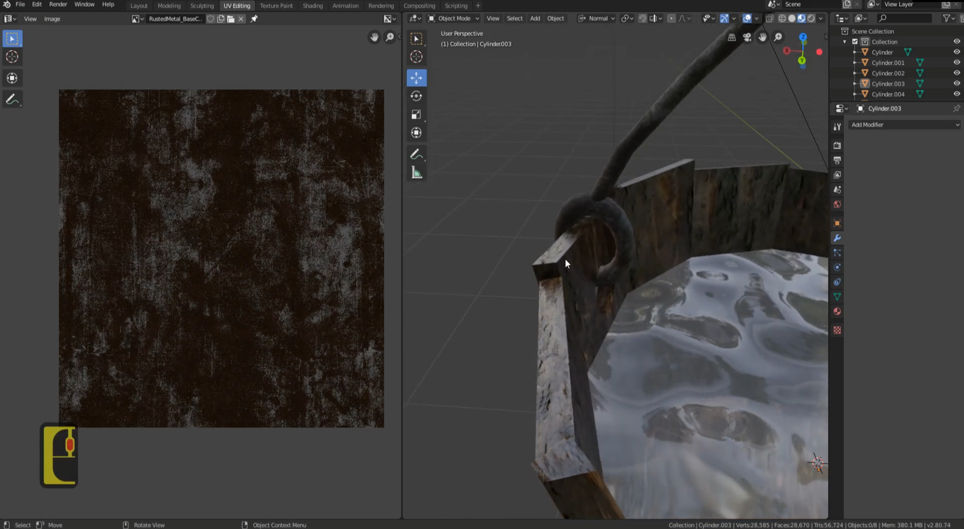964x529 pixels.
Task: Click the Add menu in the viewport header
Action: click(535, 18)
